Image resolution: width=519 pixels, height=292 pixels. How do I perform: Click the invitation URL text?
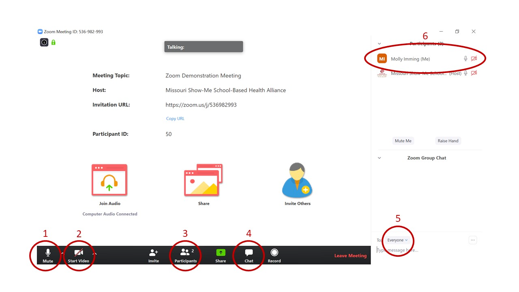pos(201,105)
